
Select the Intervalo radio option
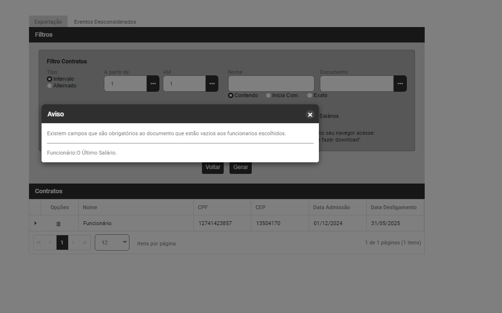[49, 79]
